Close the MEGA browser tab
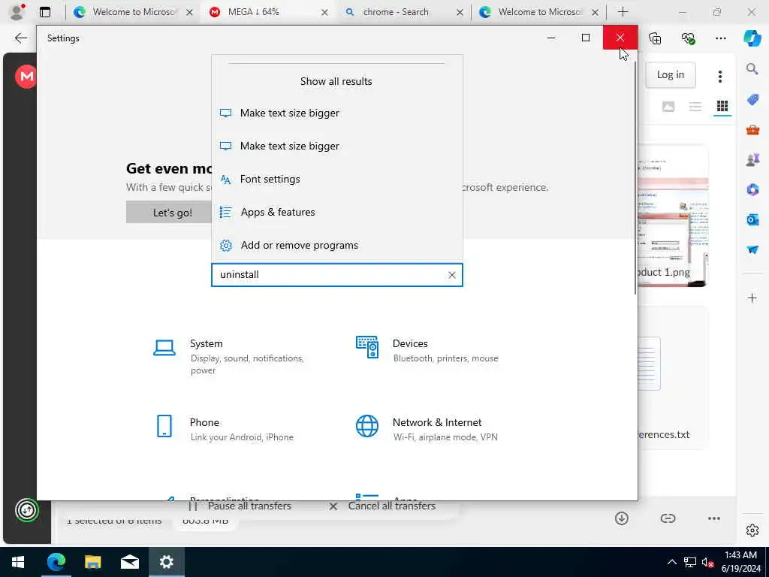Image resolution: width=769 pixels, height=577 pixels. pos(324,12)
